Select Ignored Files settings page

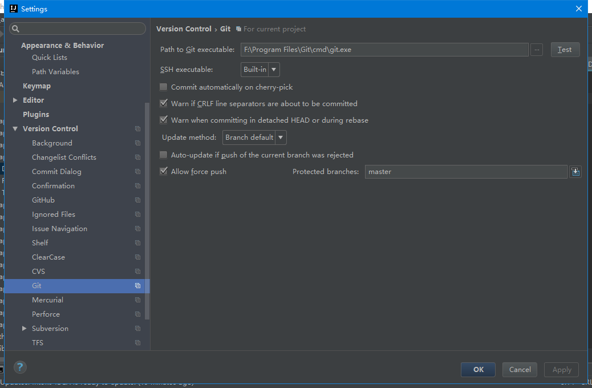[x=54, y=214]
